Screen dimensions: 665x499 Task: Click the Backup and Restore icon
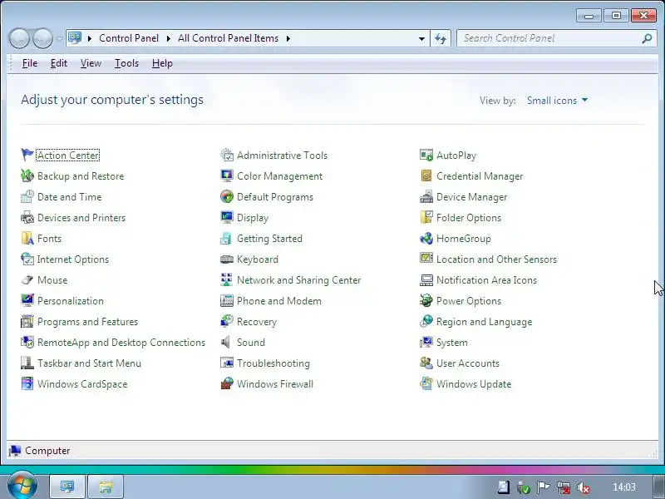click(x=27, y=176)
